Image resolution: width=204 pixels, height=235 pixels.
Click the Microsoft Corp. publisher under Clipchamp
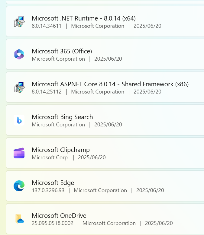click(x=50, y=157)
